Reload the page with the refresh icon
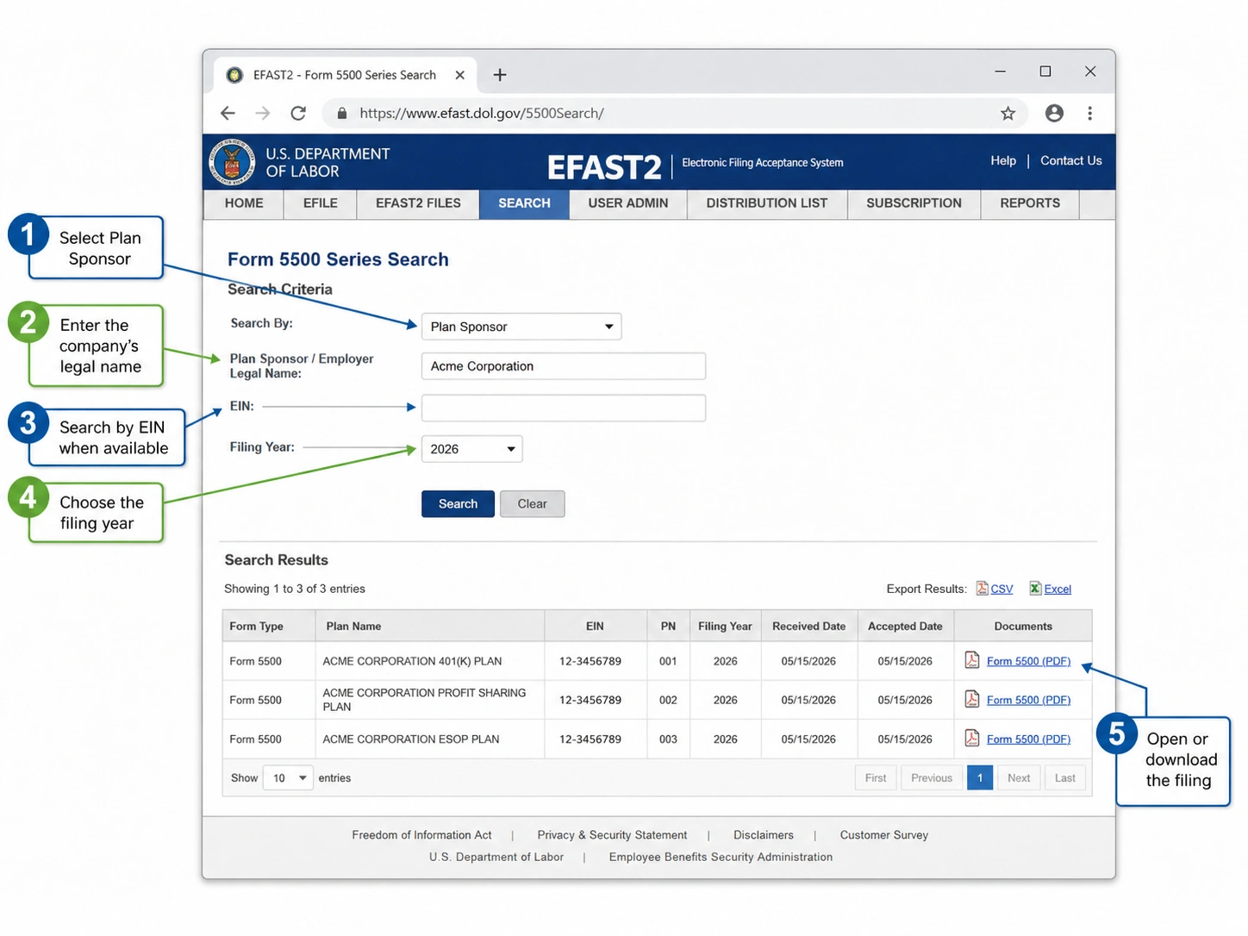The width and height of the screenshot is (1248, 936). tap(298, 113)
